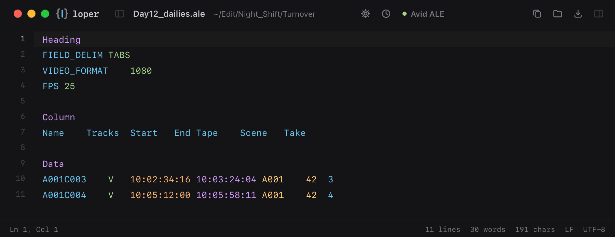Click end timecode 10:03:24:04

click(x=226, y=179)
